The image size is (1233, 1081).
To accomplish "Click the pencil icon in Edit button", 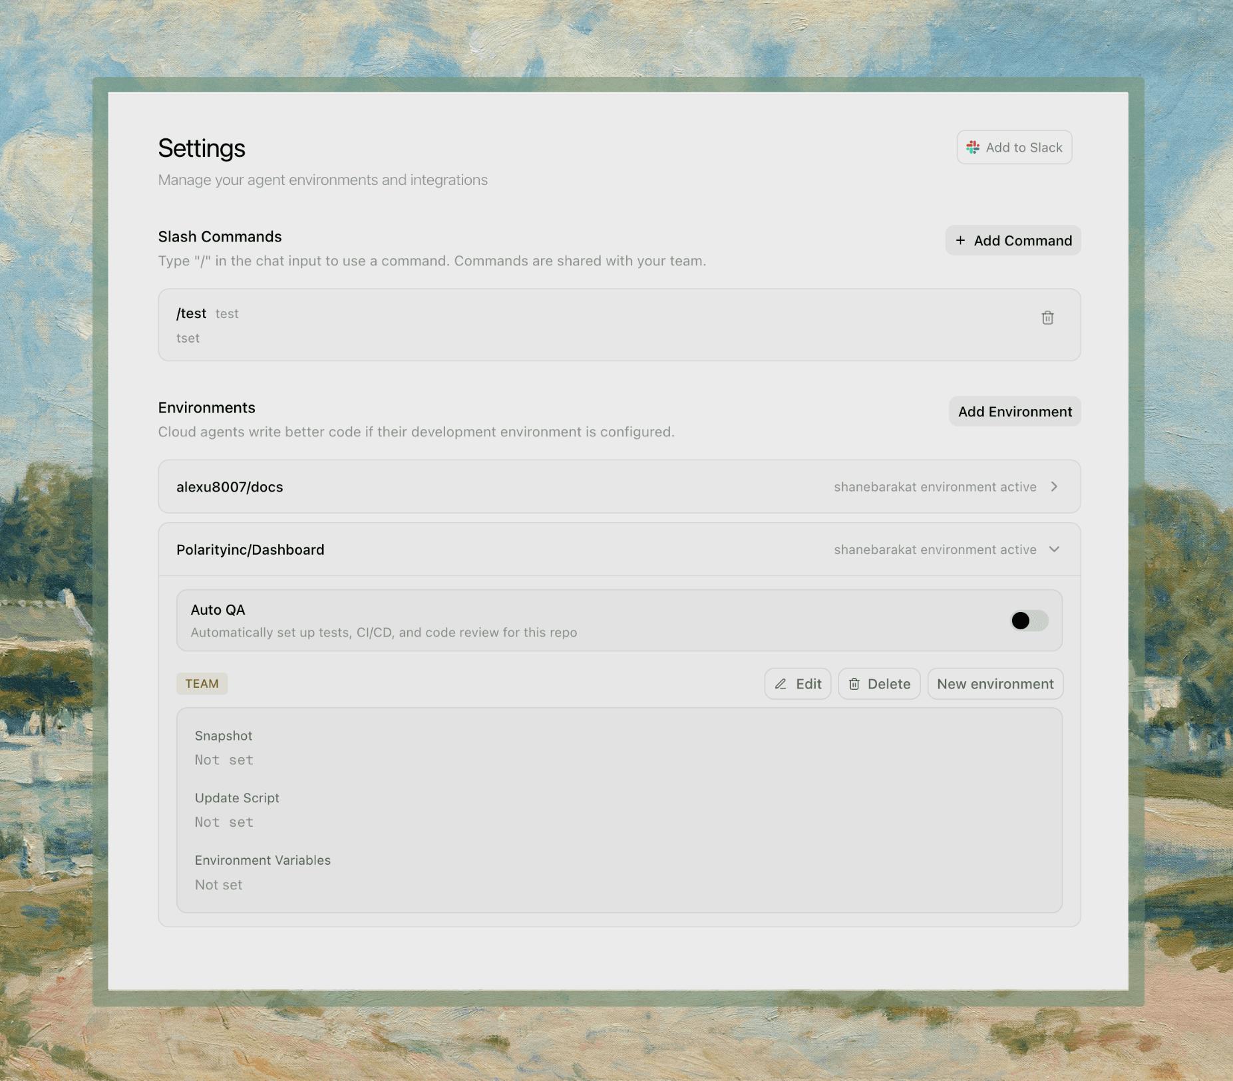I will pyautogui.click(x=781, y=684).
